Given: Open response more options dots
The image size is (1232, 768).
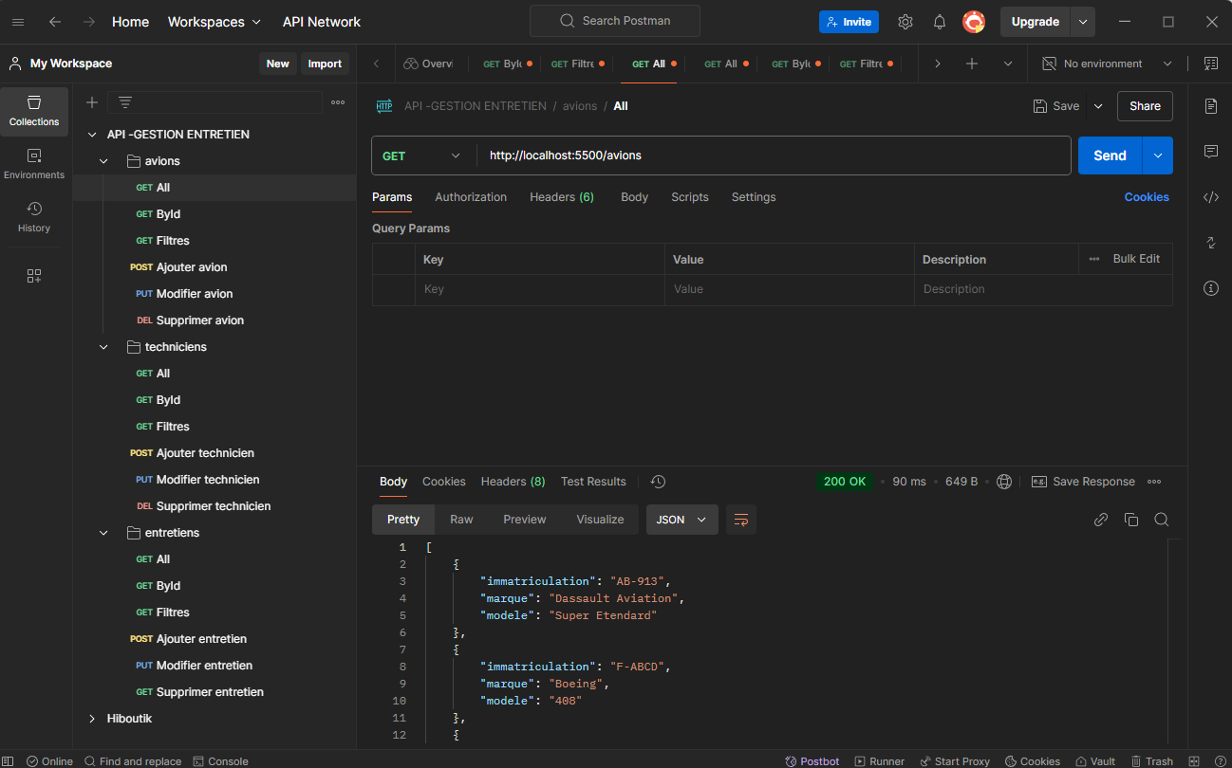Looking at the screenshot, I should 1154,482.
